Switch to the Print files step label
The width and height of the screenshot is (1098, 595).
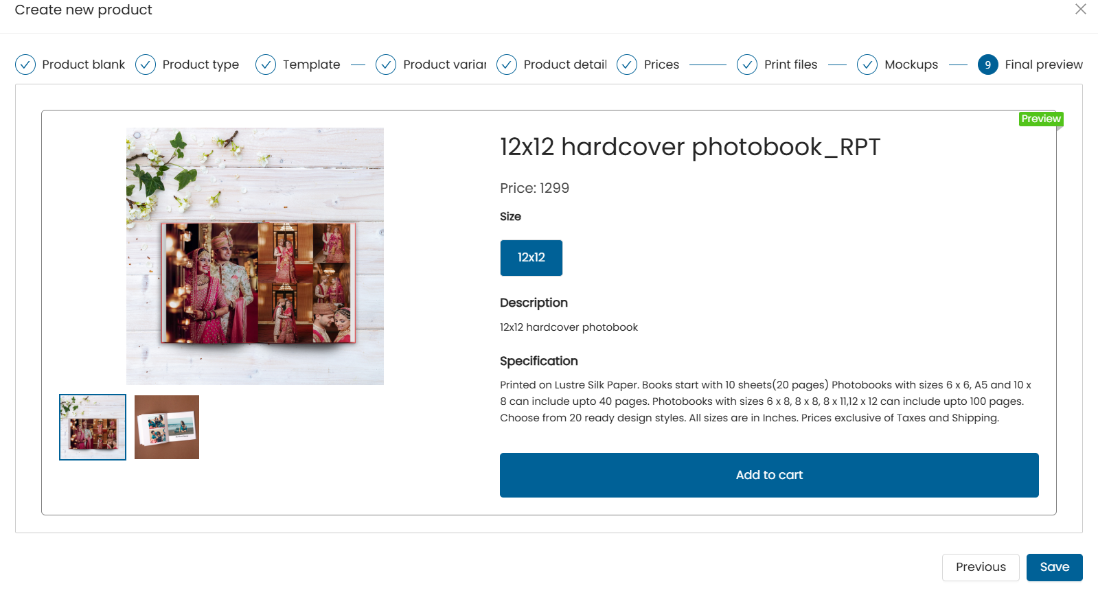tap(791, 65)
